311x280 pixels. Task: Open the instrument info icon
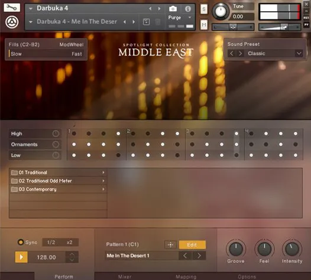pyautogui.click(x=187, y=9)
